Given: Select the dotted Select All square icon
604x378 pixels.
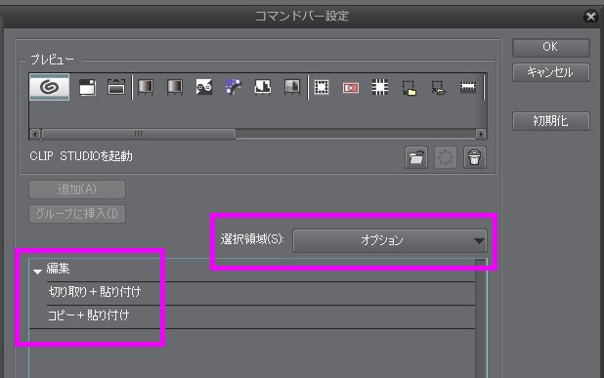Looking at the screenshot, I should 322,87.
